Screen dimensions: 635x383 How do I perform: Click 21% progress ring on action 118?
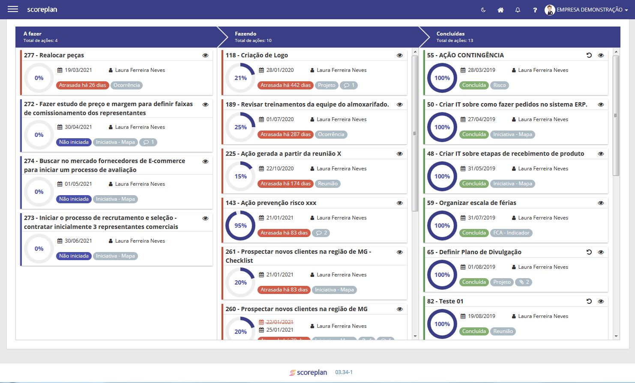click(x=240, y=78)
